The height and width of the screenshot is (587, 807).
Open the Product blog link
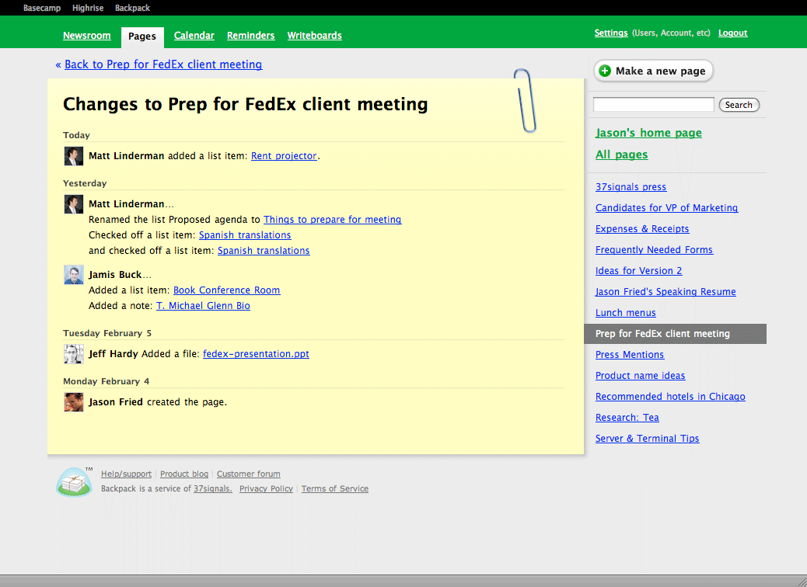click(x=184, y=474)
